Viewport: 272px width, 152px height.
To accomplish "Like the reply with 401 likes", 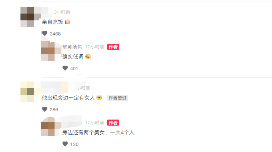I will click(x=65, y=68).
